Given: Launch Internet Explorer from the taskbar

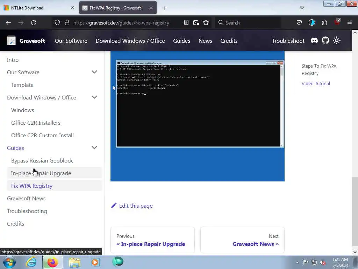Looking at the screenshot, I should coord(31,262).
